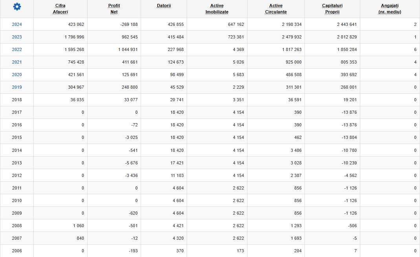Click the 2024 equity value 2 443 641
The width and height of the screenshot is (420, 257).
click(347, 24)
